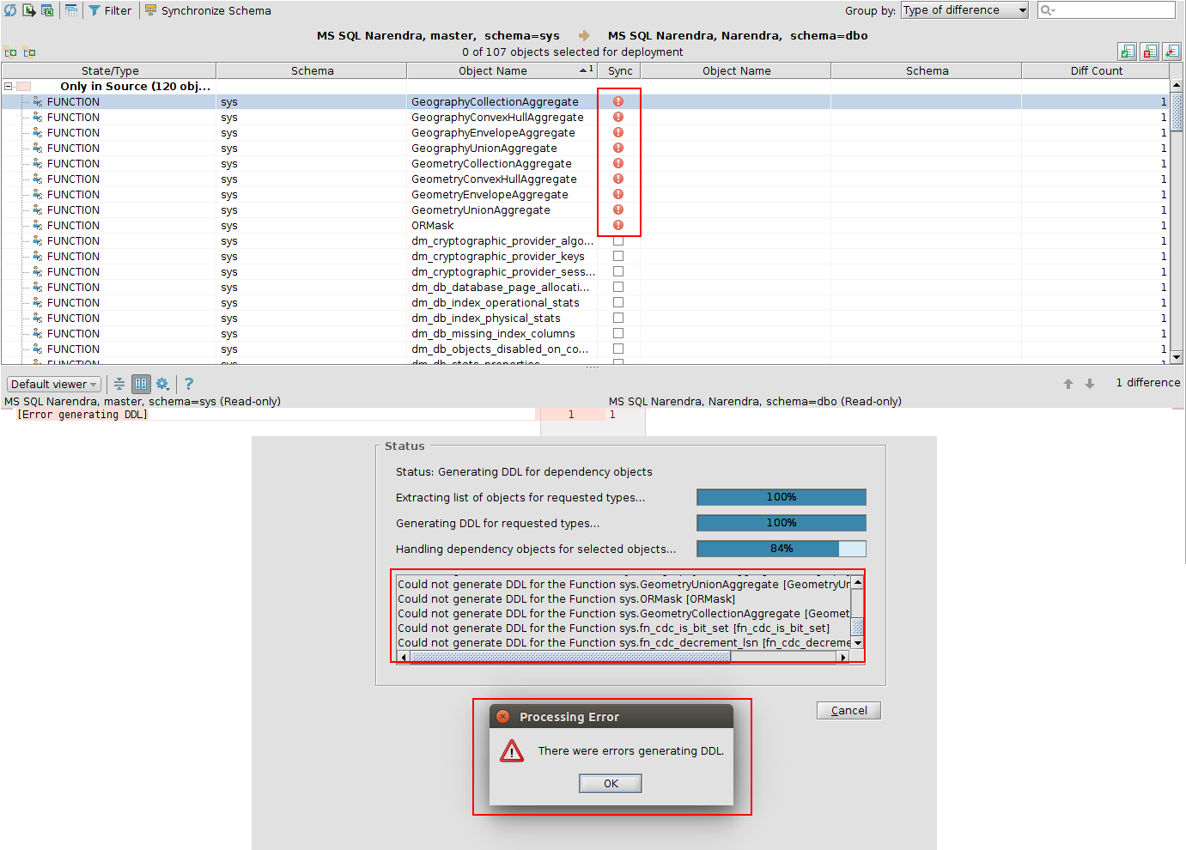
Task: Click the invert selection icon
Action: [1172, 52]
